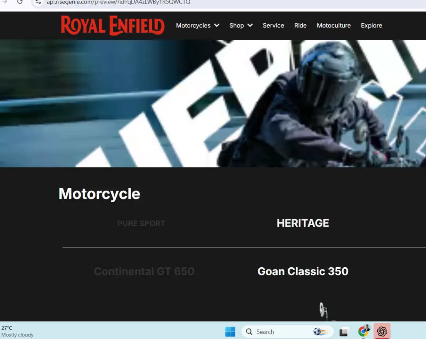Open the weather widget showing 27°C
This screenshot has height=339, width=426.
17,331
